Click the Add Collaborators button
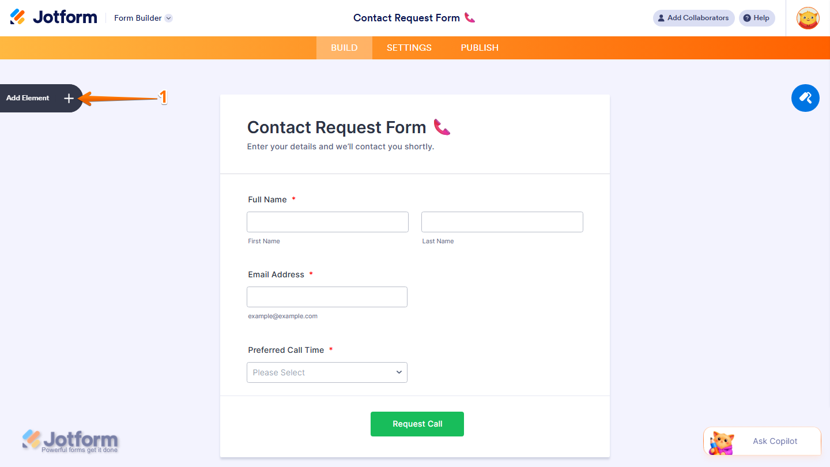Screen dimensions: 830x467 pos(693,18)
